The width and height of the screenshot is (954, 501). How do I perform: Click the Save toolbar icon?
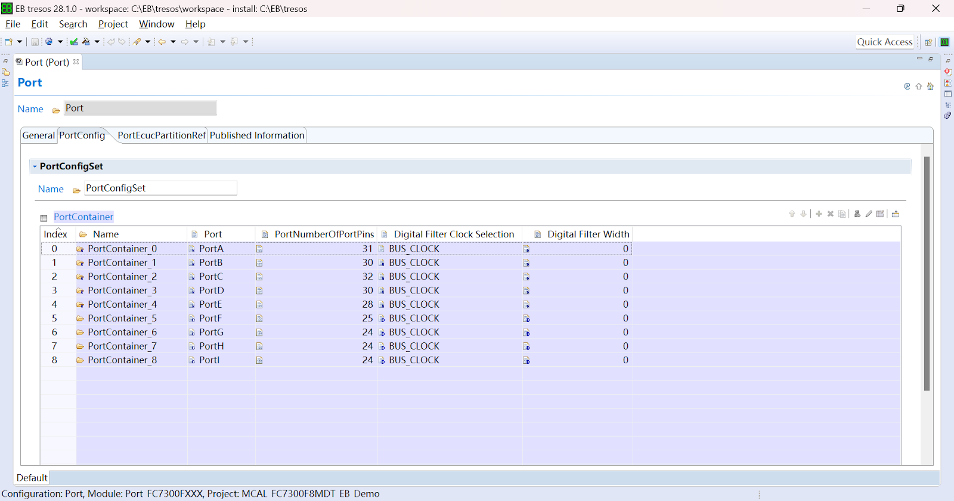point(35,42)
